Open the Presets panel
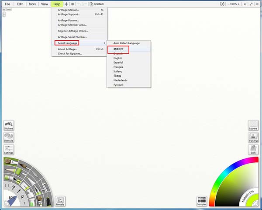This screenshot has width=262, height=210. click(60, 201)
